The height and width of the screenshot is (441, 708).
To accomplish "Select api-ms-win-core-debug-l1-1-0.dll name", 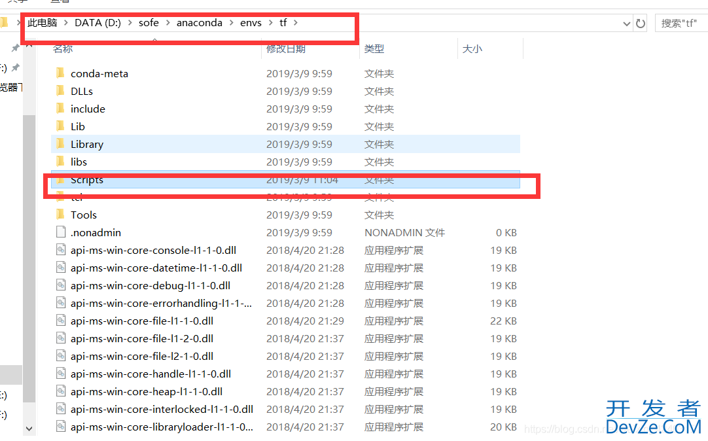I will pos(150,285).
